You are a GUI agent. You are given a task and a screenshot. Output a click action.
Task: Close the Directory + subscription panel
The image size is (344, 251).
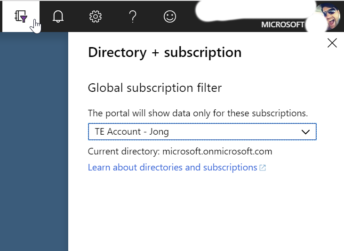click(332, 43)
